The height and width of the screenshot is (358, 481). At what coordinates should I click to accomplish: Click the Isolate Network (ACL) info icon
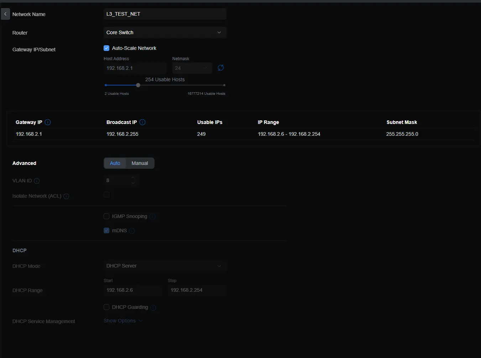point(66,196)
